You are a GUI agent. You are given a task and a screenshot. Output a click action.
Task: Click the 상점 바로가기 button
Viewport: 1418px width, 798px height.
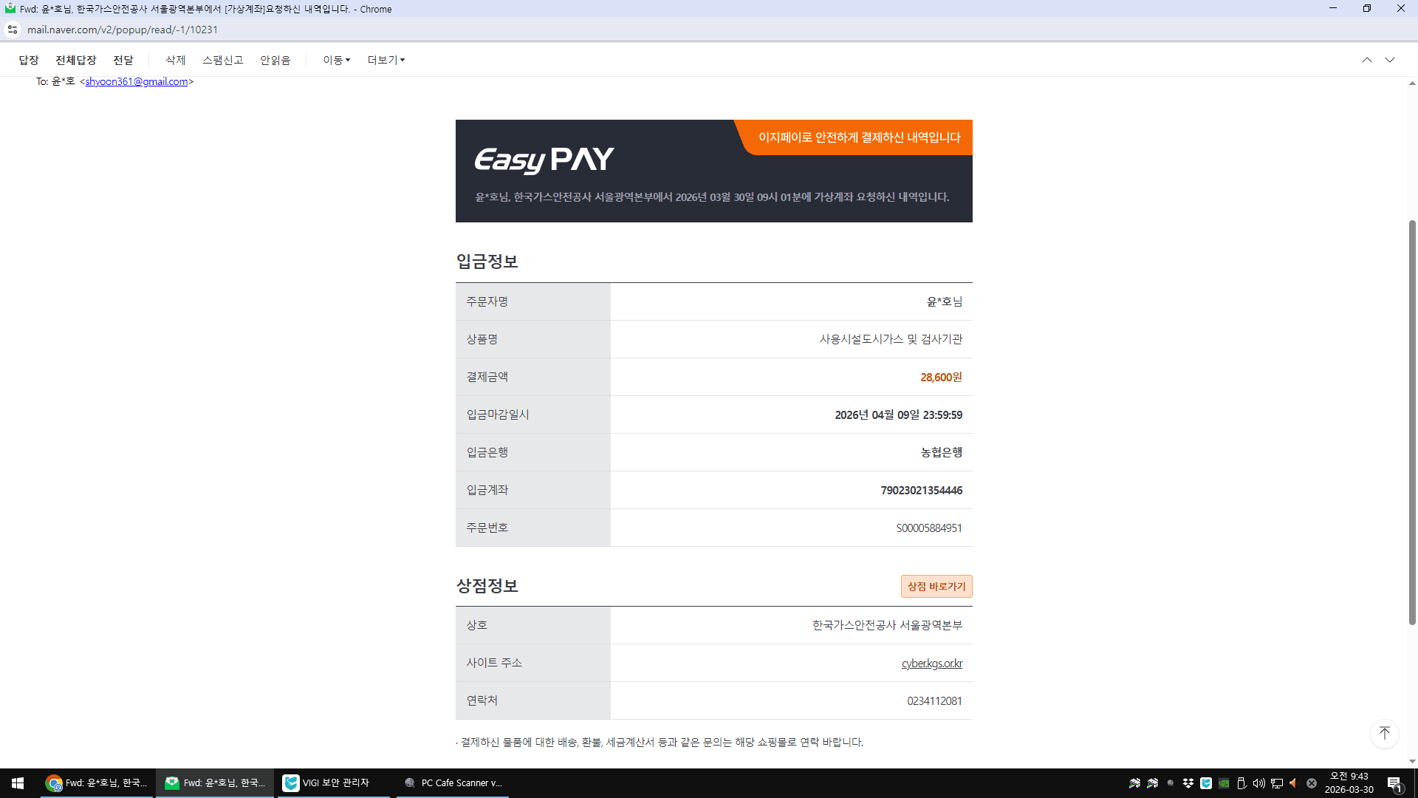pyautogui.click(x=936, y=586)
